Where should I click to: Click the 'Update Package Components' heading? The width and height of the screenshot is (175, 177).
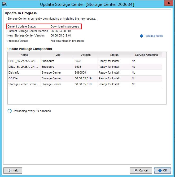pos(30,49)
